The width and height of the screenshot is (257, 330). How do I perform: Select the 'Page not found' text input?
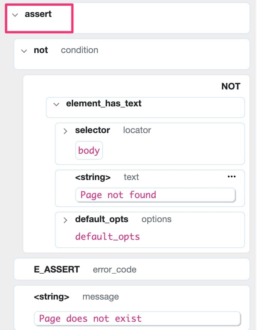pyautogui.click(x=156, y=195)
